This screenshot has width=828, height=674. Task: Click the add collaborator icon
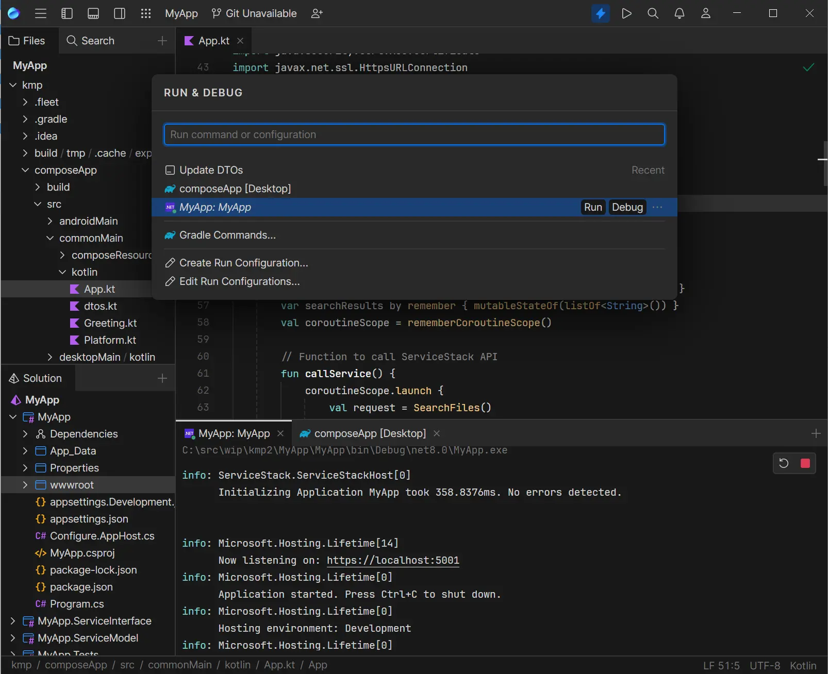click(317, 13)
